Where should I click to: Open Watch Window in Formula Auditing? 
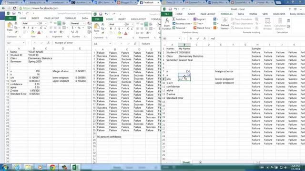(267, 24)
